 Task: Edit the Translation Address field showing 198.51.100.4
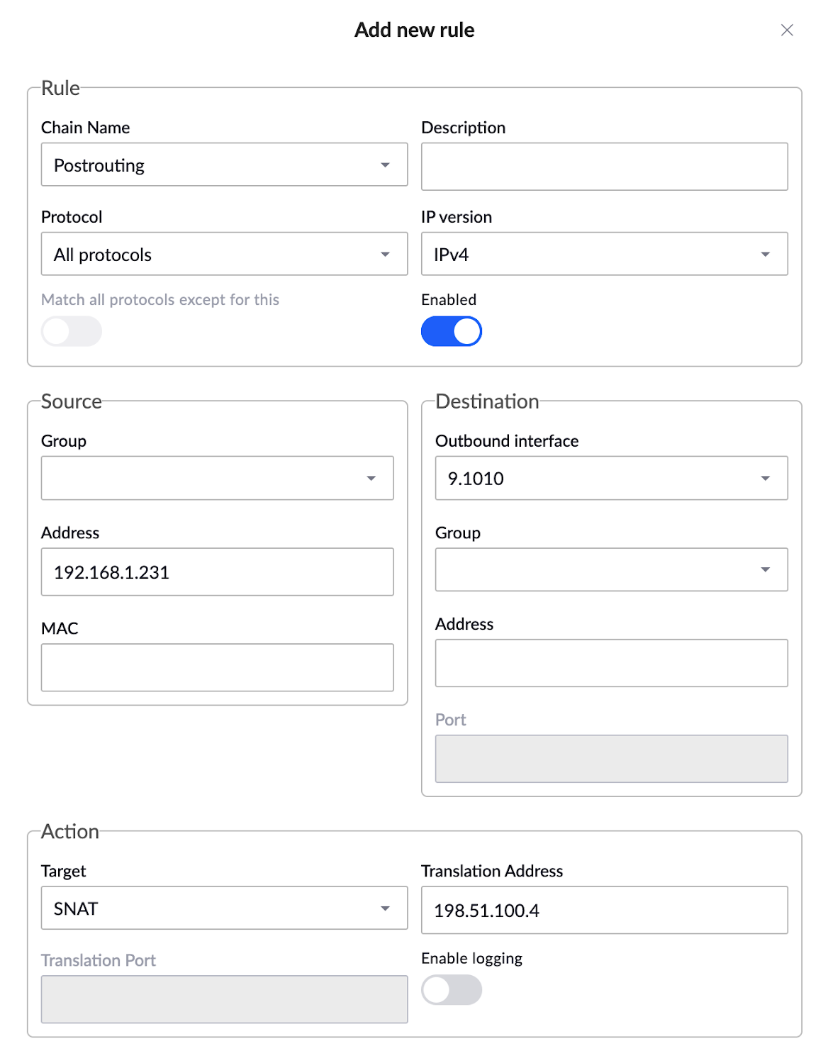(x=604, y=911)
